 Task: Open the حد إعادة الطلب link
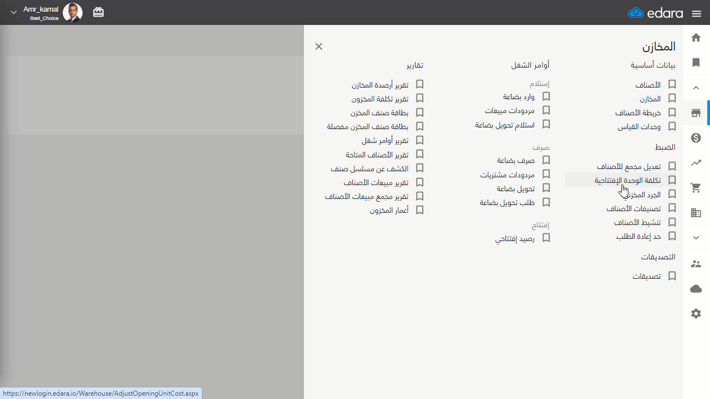[638, 237]
